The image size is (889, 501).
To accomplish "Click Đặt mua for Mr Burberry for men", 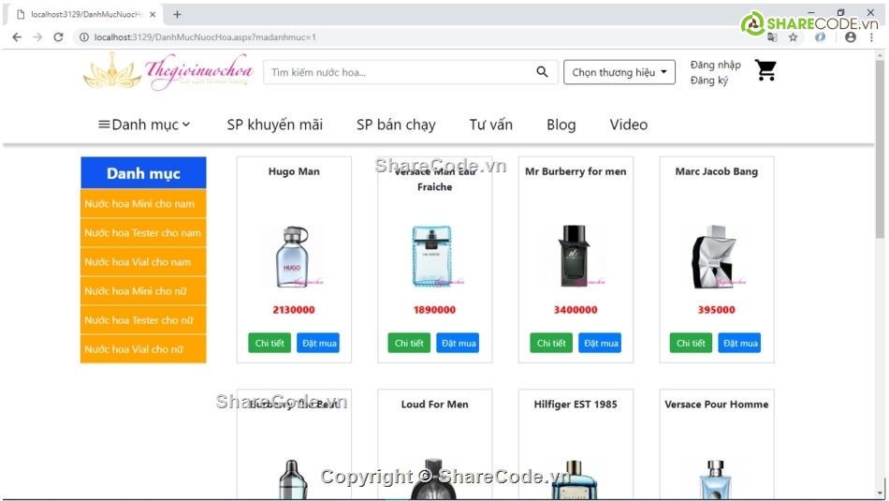I will coord(601,343).
